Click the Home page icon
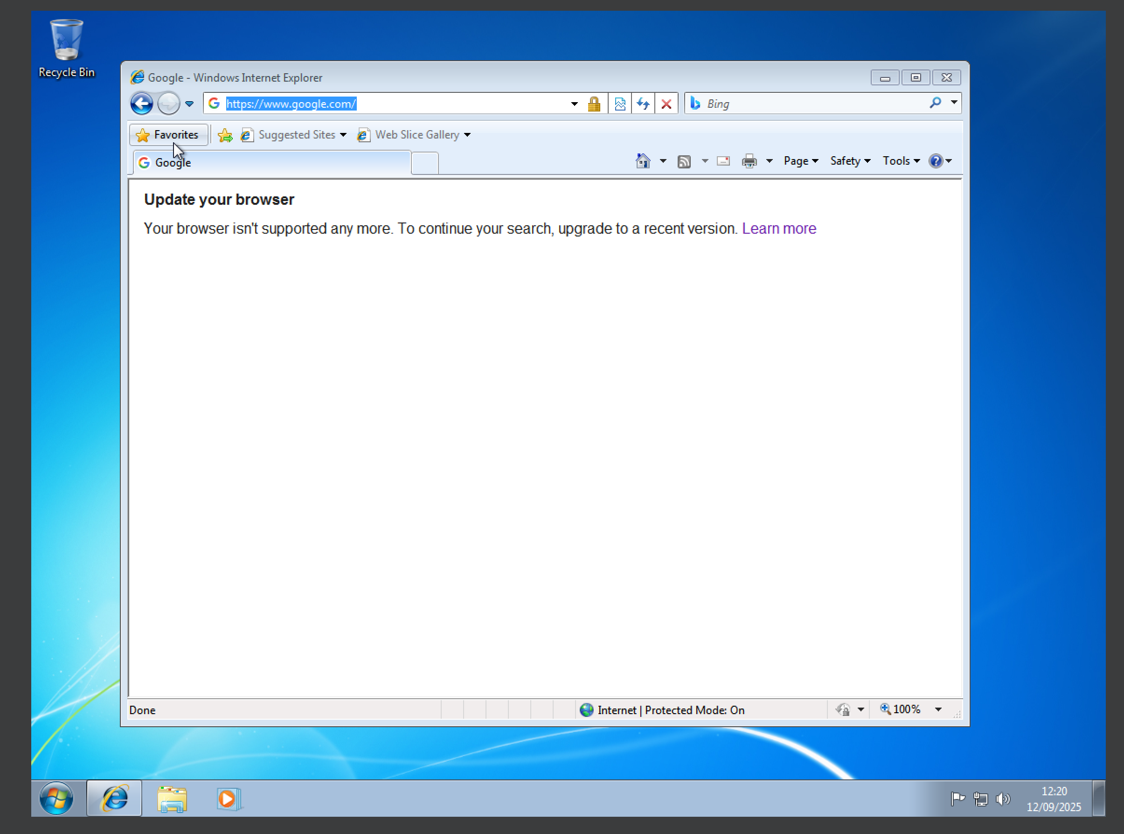 (643, 160)
